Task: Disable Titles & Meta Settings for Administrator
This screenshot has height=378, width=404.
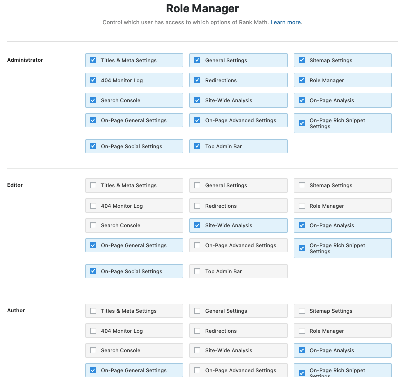Action: (x=93, y=60)
